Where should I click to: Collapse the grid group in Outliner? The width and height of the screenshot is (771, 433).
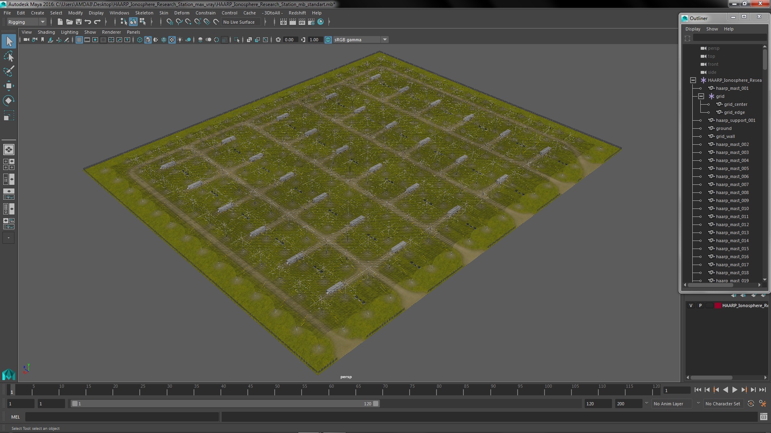(701, 96)
